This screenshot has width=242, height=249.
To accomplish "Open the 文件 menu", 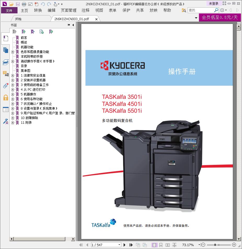I will (x=9, y=10).
